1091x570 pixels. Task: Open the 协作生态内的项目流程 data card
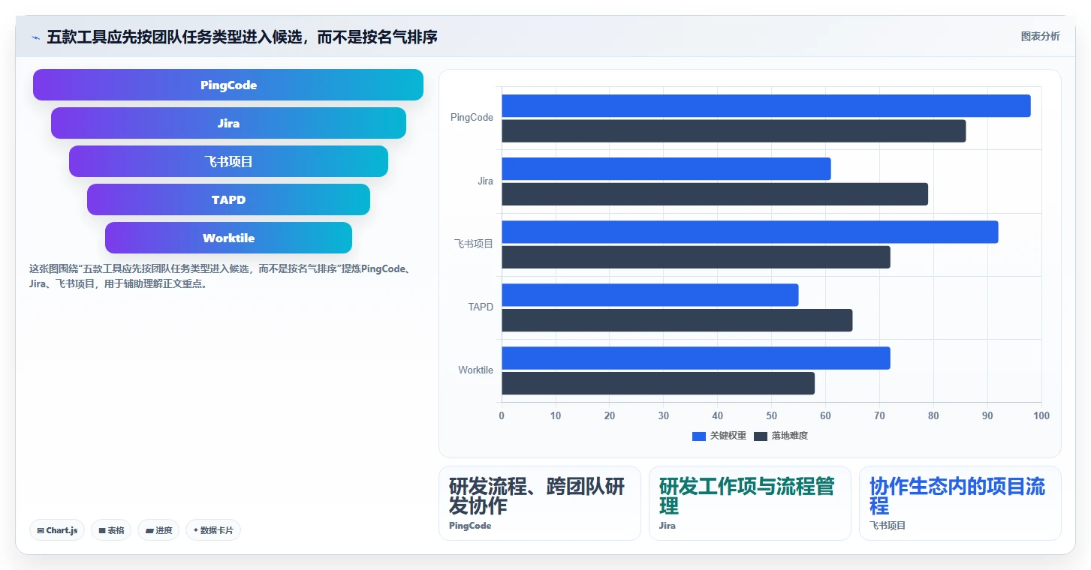click(960, 503)
